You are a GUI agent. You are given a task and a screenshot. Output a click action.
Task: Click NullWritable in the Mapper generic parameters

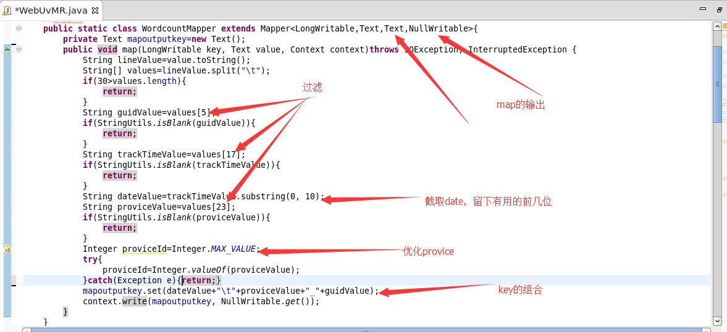pyautogui.click(x=438, y=29)
